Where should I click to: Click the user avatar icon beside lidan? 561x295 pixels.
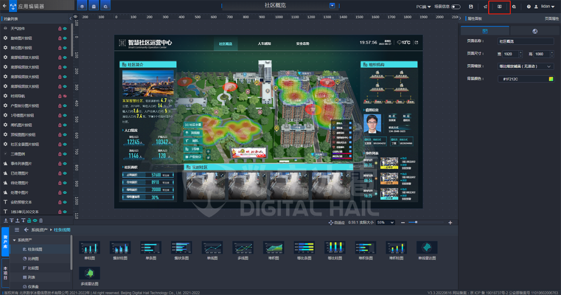pyautogui.click(x=536, y=6)
